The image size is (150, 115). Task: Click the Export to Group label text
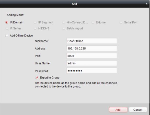[x=50, y=78]
